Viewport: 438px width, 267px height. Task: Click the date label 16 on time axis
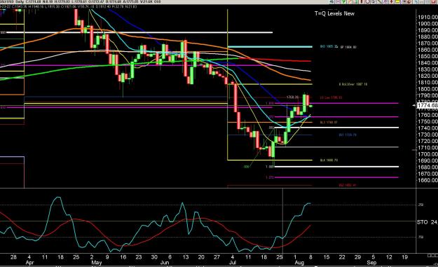click(123, 257)
